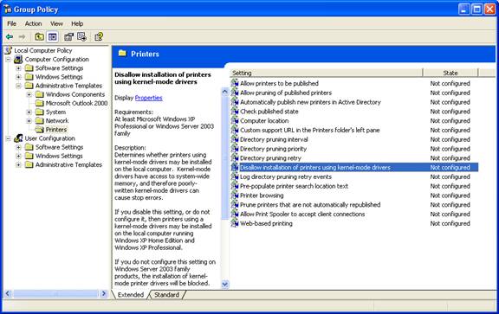This screenshot has height=314, width=499.
Task: Expand the Windows Components folder
Action: point(29,94)
